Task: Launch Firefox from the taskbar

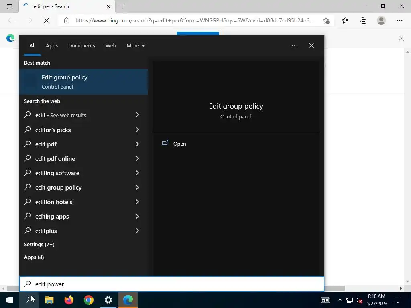Action: [x=69, y=300]
